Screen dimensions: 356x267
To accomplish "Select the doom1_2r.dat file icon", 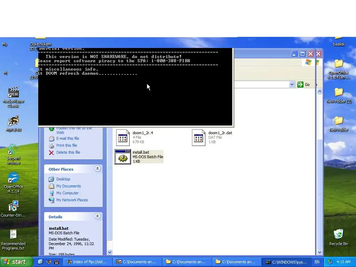I will [x=199, y=138].
